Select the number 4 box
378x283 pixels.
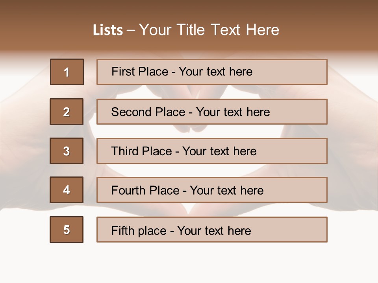(67, 190)
